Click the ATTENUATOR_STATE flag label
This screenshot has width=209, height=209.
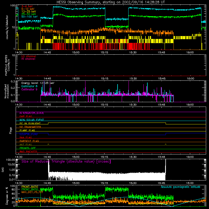point(32,113)
